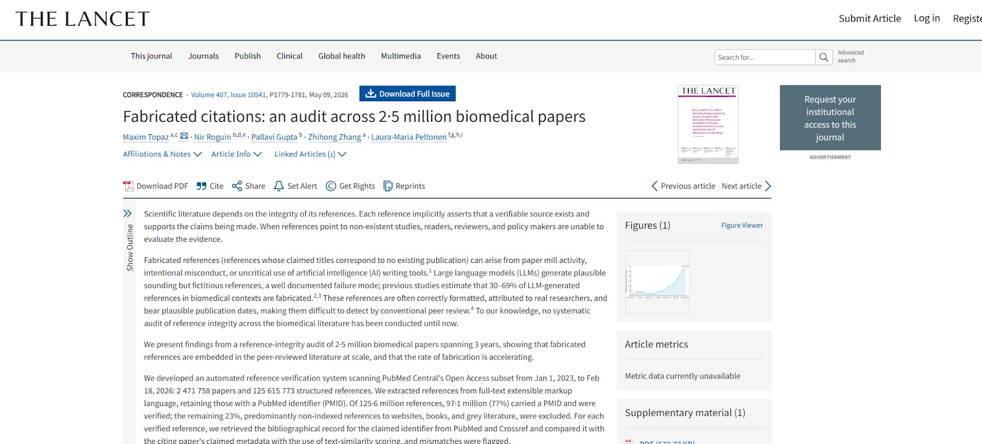Open the figure chart thumbnail

(657, 282)
